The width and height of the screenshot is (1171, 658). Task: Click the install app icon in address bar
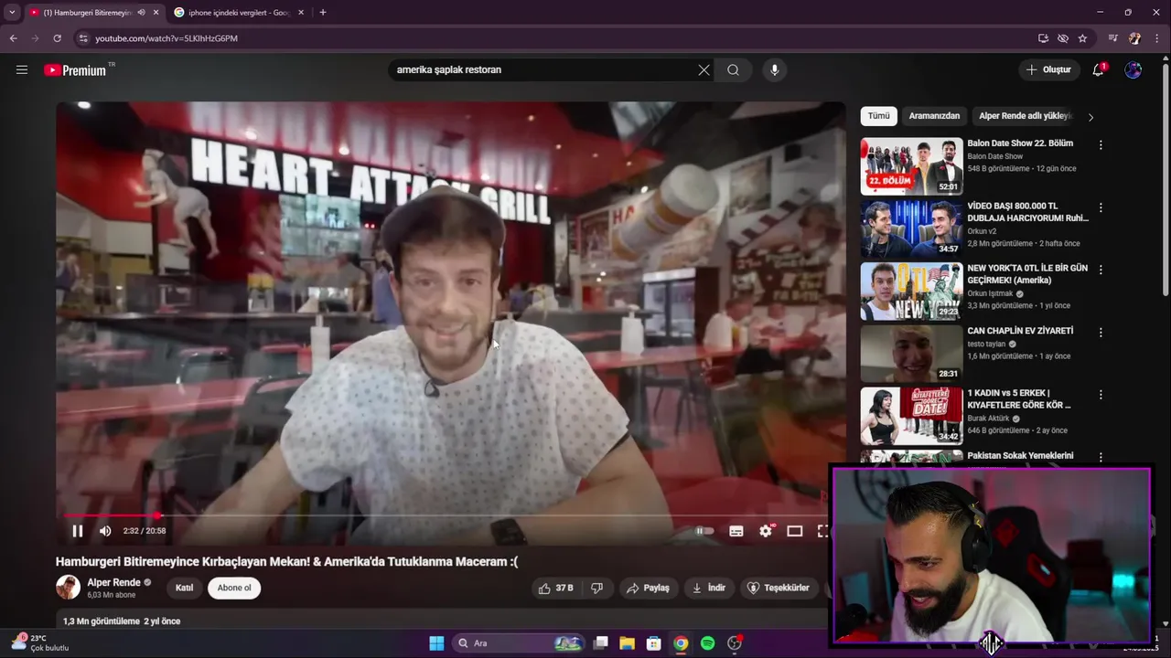[x=1043, y=38]
